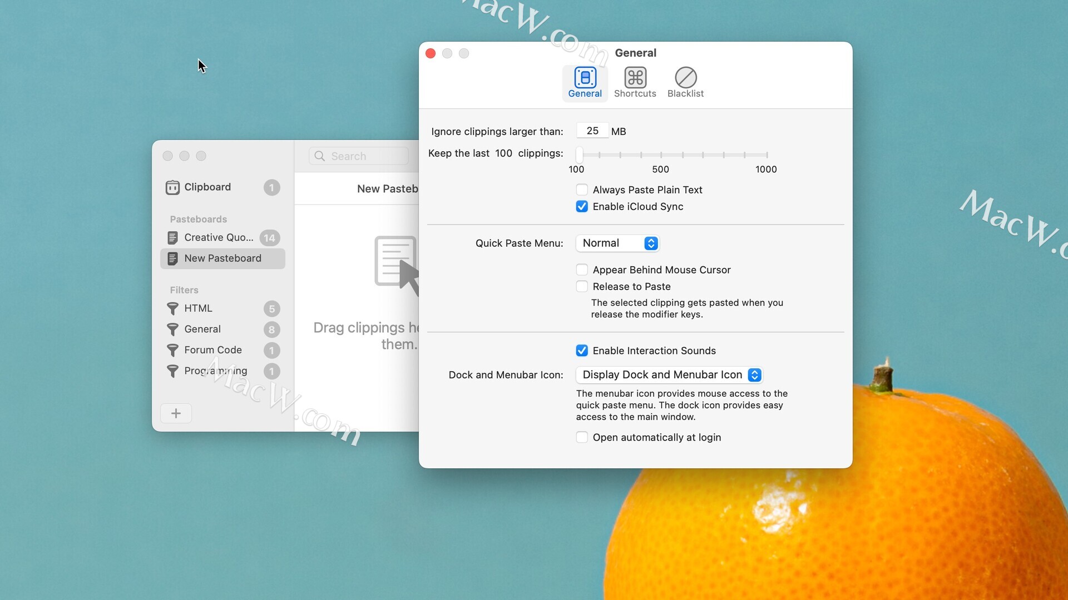This screenshot has height=600, width=1068.
Task: Switch to the Shortcuts preferences tab
Action: [635, 83]
